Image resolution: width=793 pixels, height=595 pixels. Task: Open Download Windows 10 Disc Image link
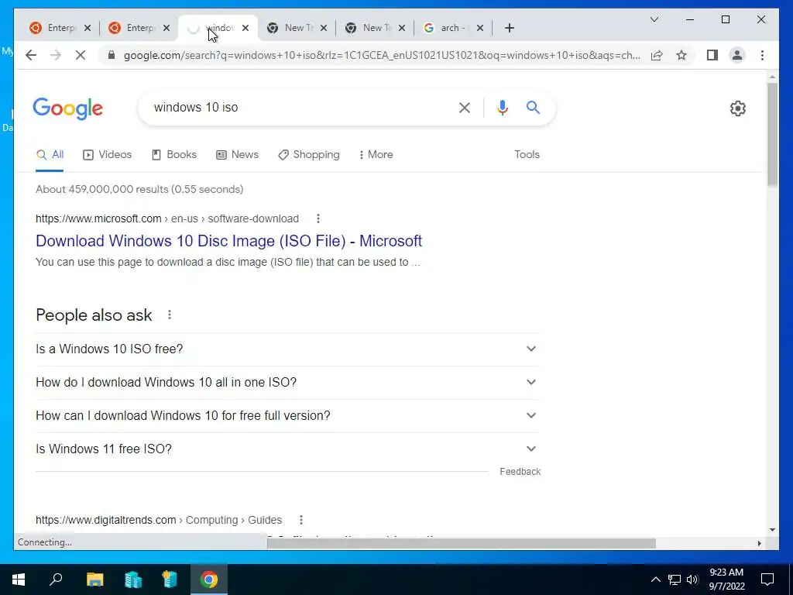(228, 241)
